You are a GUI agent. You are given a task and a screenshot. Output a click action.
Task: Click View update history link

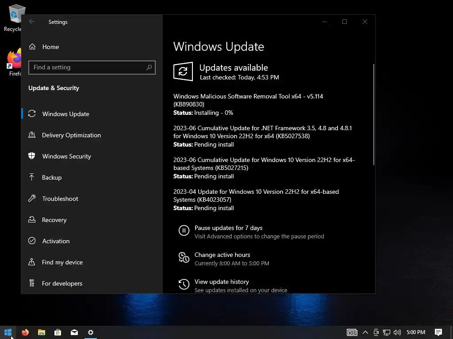[x=222, y=282]
